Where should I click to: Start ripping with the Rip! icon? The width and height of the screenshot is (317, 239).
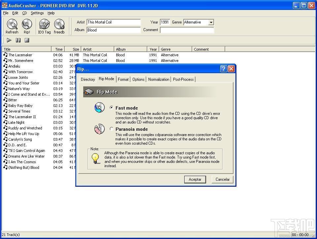[27, 24]
